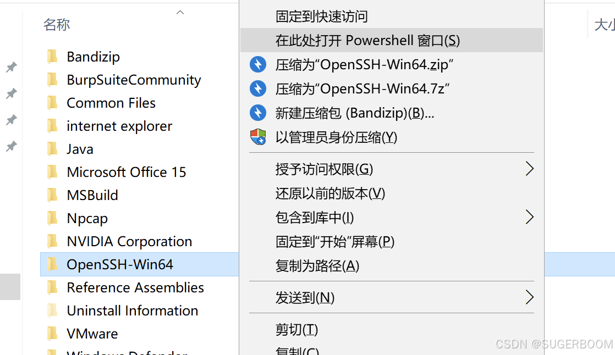615x355 pixels.
Task: Click the Common Files folder icon
Action: click(x=52, y=103)
